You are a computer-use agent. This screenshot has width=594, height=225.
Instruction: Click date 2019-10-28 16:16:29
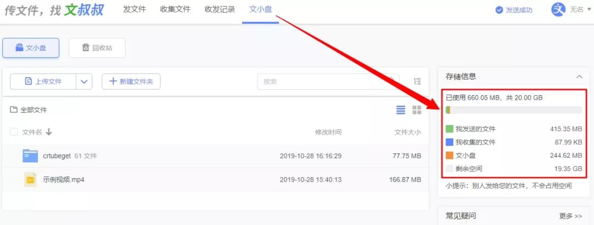(x=311, y=156)
